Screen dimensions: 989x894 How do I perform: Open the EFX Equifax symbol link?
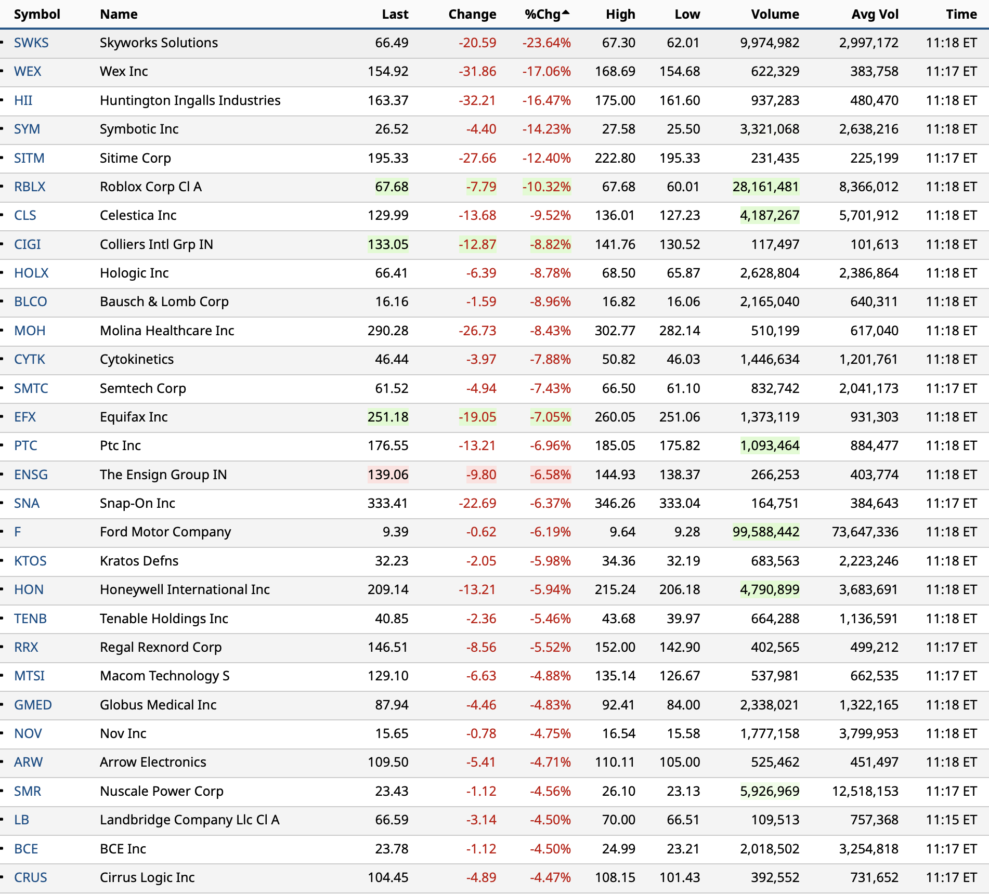point(25,417)
